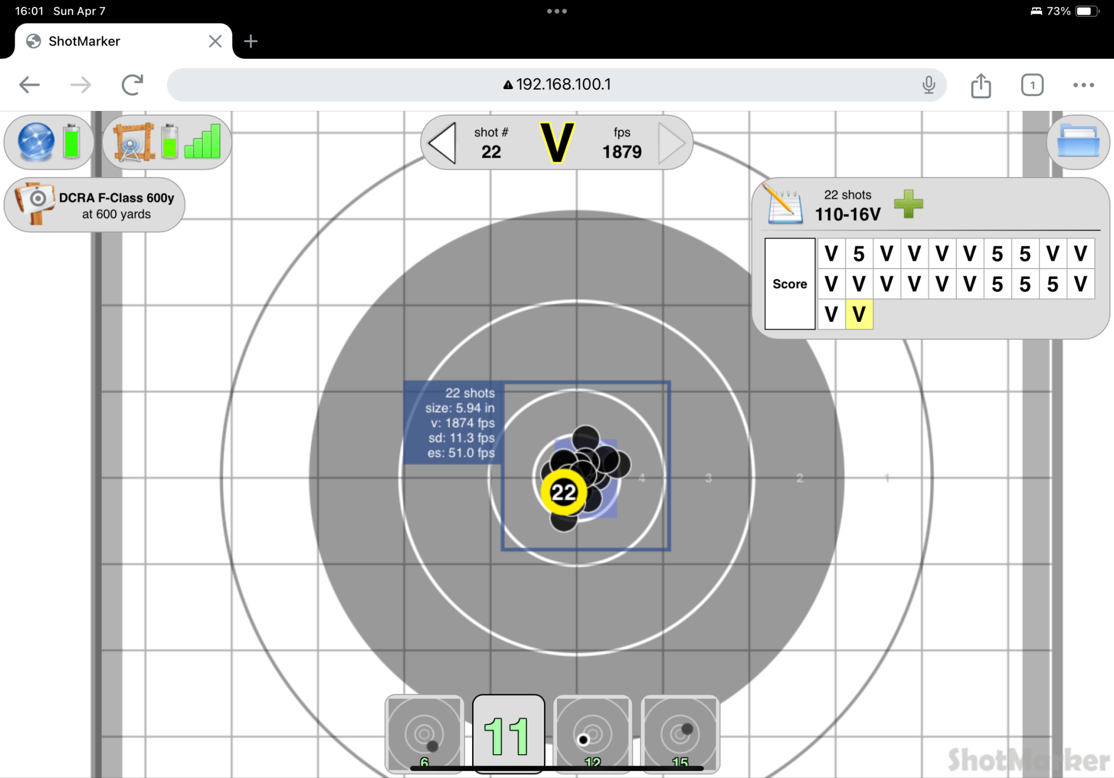Go to the previous shot arrow
The height and width of the screenshot is (778, 1114).
pyautogui.click(x=442, y=143)
